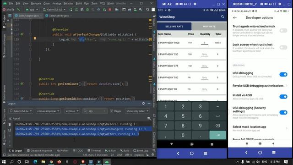Start recording with MI A2 video icon
This screenshot has height=165, width=293.
(181, 4)
